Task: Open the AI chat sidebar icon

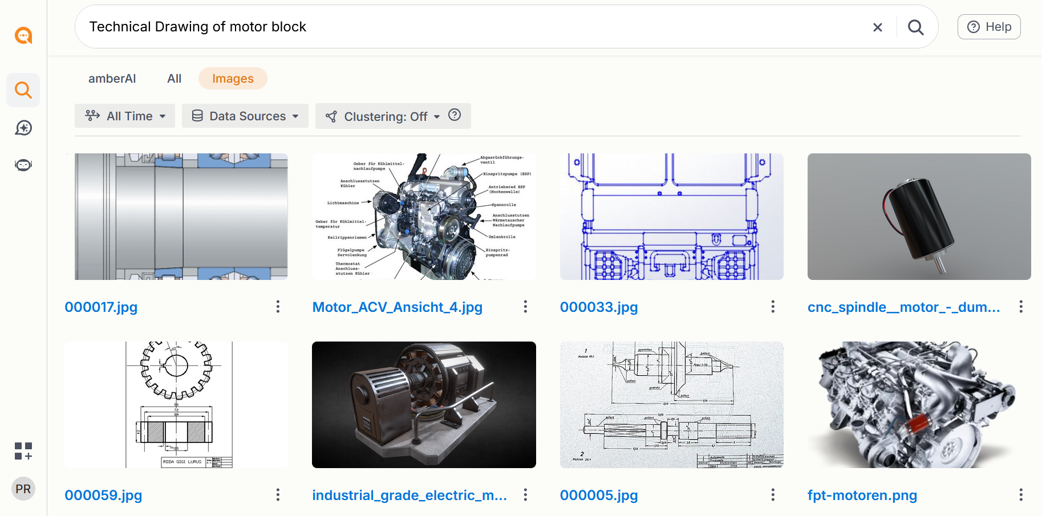Action: pyautogui.click(x=23, y=128)
